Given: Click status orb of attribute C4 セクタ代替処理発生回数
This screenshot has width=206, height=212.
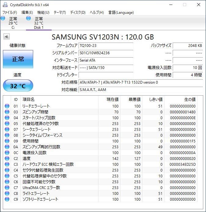Looking at the screenshot, I should click(x=7, y=170).
